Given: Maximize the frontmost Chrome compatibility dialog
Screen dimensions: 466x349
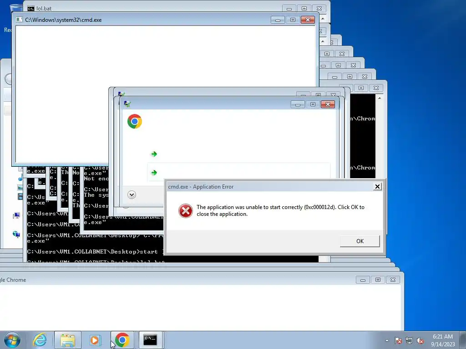Looking at the screenshot, I should click(313, 104).
